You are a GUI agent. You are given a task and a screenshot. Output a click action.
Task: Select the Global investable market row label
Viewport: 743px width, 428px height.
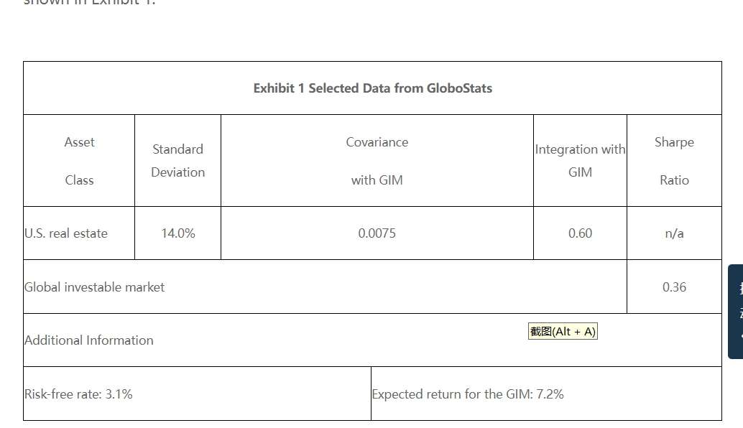pyautogui.click(x=95, y=287)
